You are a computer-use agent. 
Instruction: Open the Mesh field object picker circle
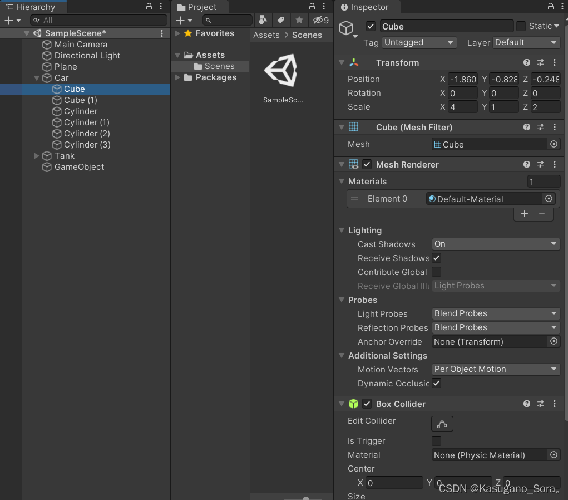coord(554,144)
